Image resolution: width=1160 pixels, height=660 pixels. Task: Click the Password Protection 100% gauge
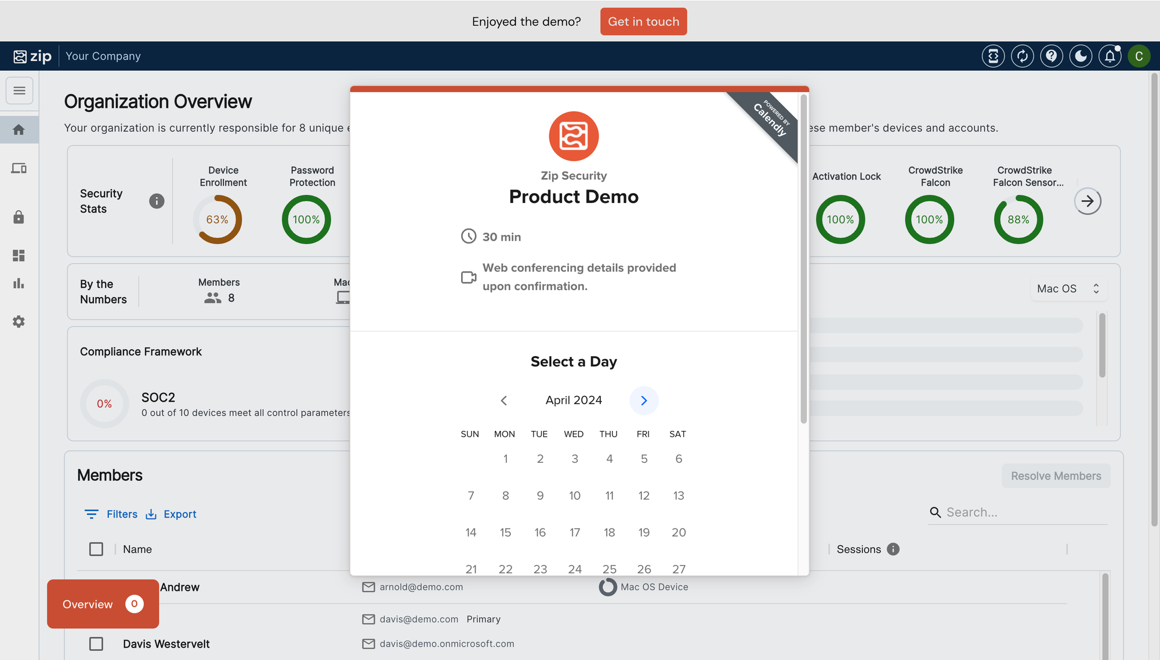point(306,219)
